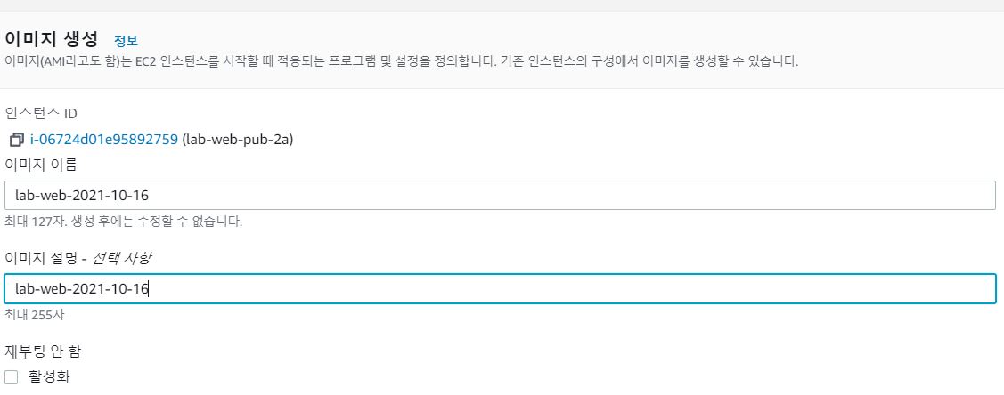Screen dimensions: 1004x395
Task: Click the 활성화 checkbox label
Action: 49,376
